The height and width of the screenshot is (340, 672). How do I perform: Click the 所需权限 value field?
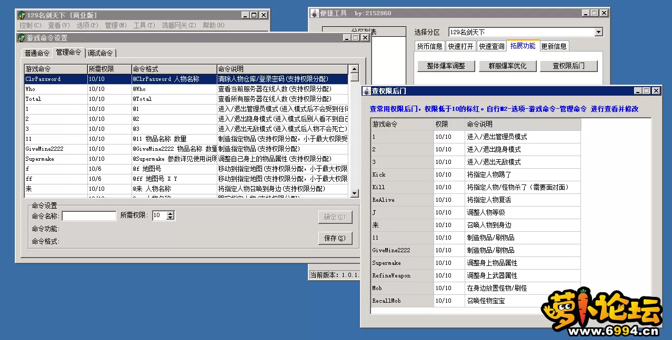(159, 215)
